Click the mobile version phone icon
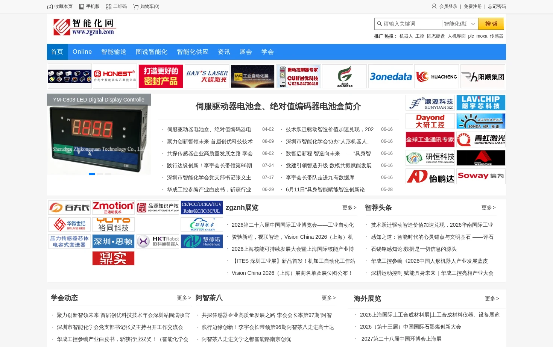Image resolution: width=553 pixels, height=347 pixels. coord(82,7)
